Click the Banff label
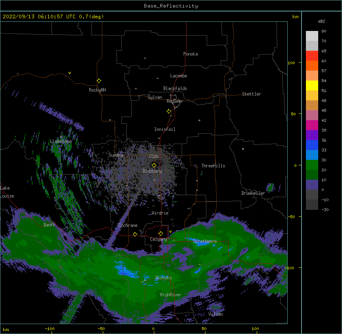342x334 pixels. [x=49, y=225]
